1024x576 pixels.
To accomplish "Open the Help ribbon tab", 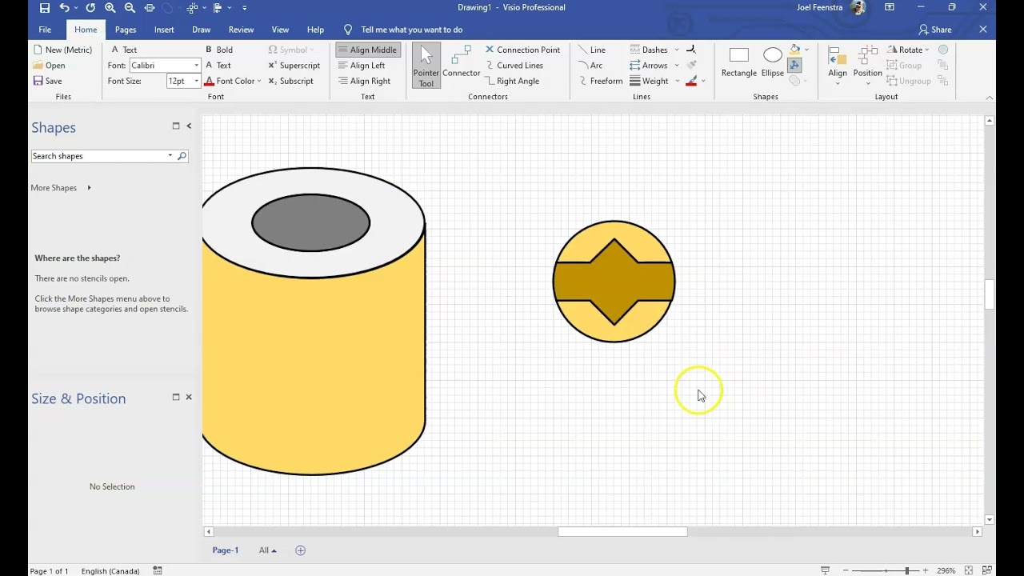I will tap(316, 30).
